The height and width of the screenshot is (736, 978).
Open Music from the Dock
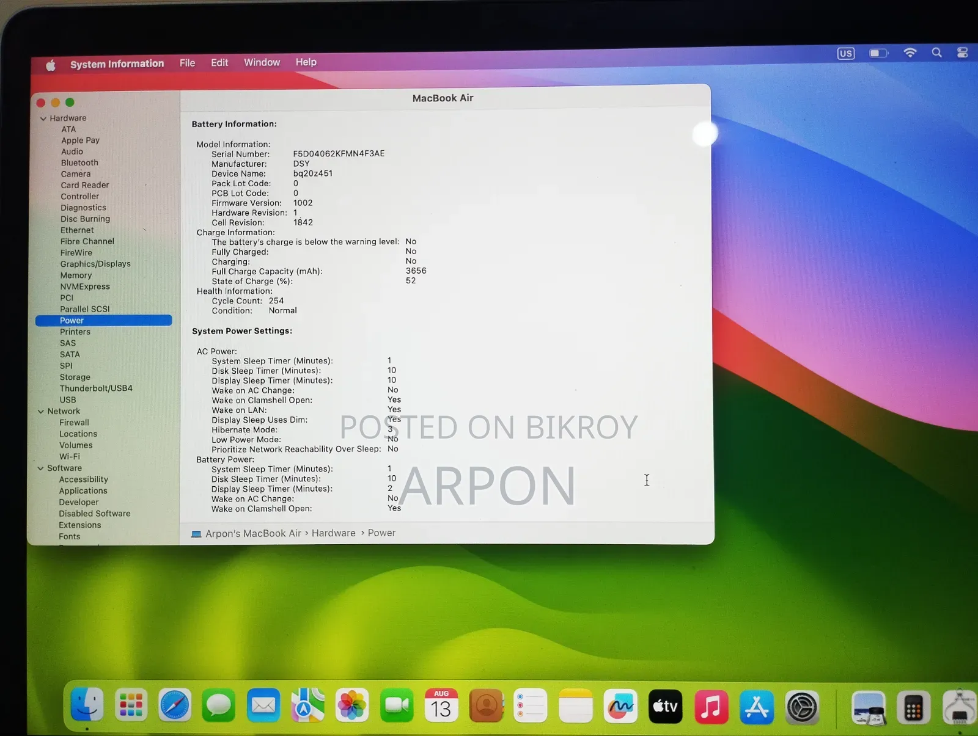(711, 707)
